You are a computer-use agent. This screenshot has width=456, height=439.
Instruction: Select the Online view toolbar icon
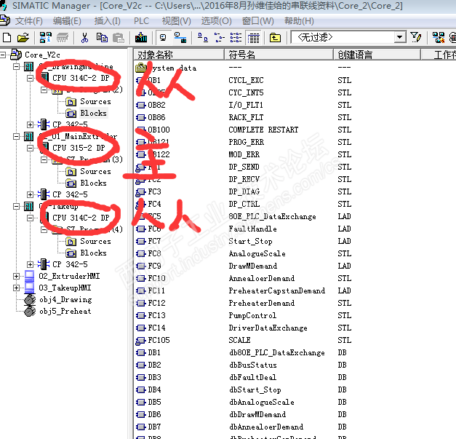click(x=180, y=38)
